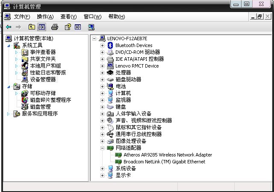
Task: Click the processor (处理器) chip icon
Action: click(x=110, y=73)
